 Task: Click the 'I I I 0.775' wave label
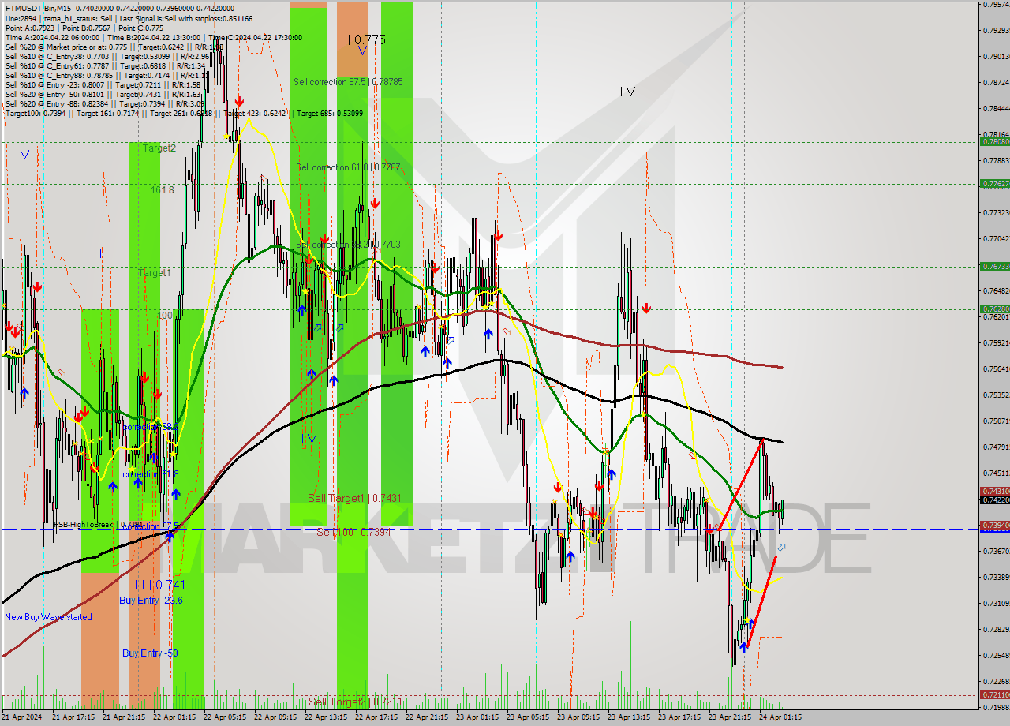[x=359, y=39]
